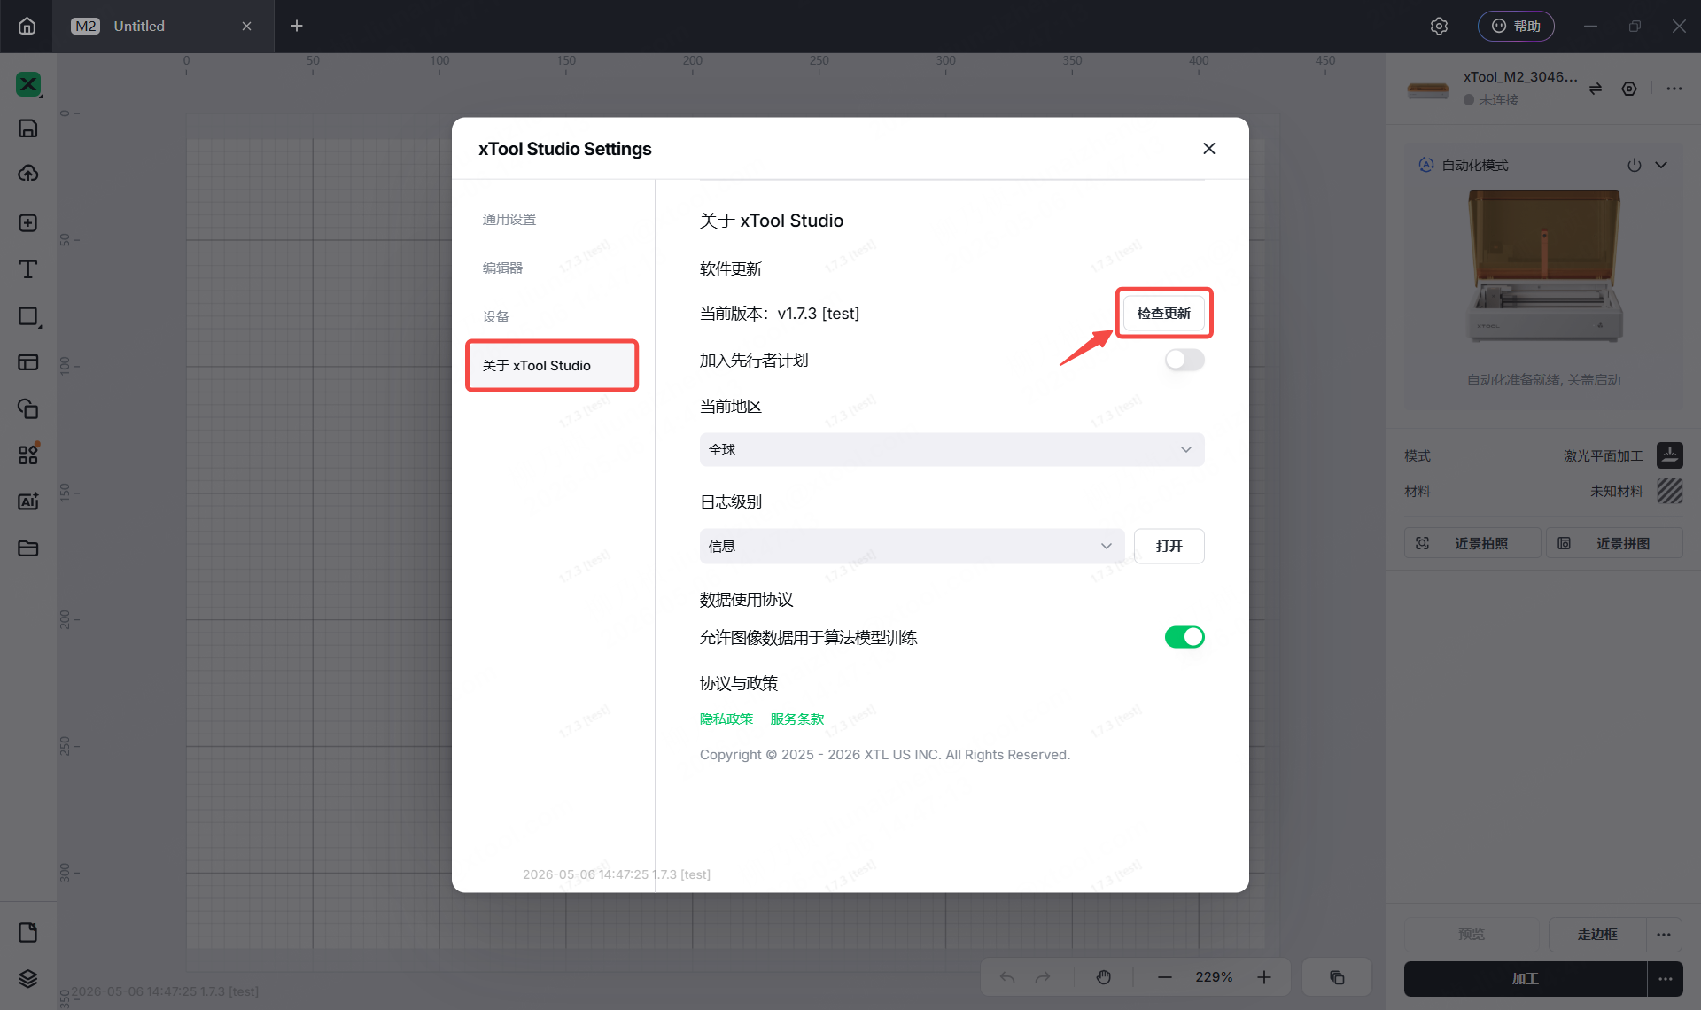Screen dimensions: 1701x1010
Task: Open the AI image tool
Action: click(x=28, y=501)
